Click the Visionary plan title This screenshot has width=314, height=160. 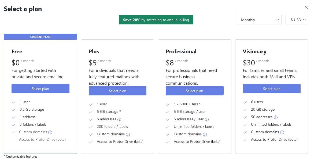tap(254, 51)
